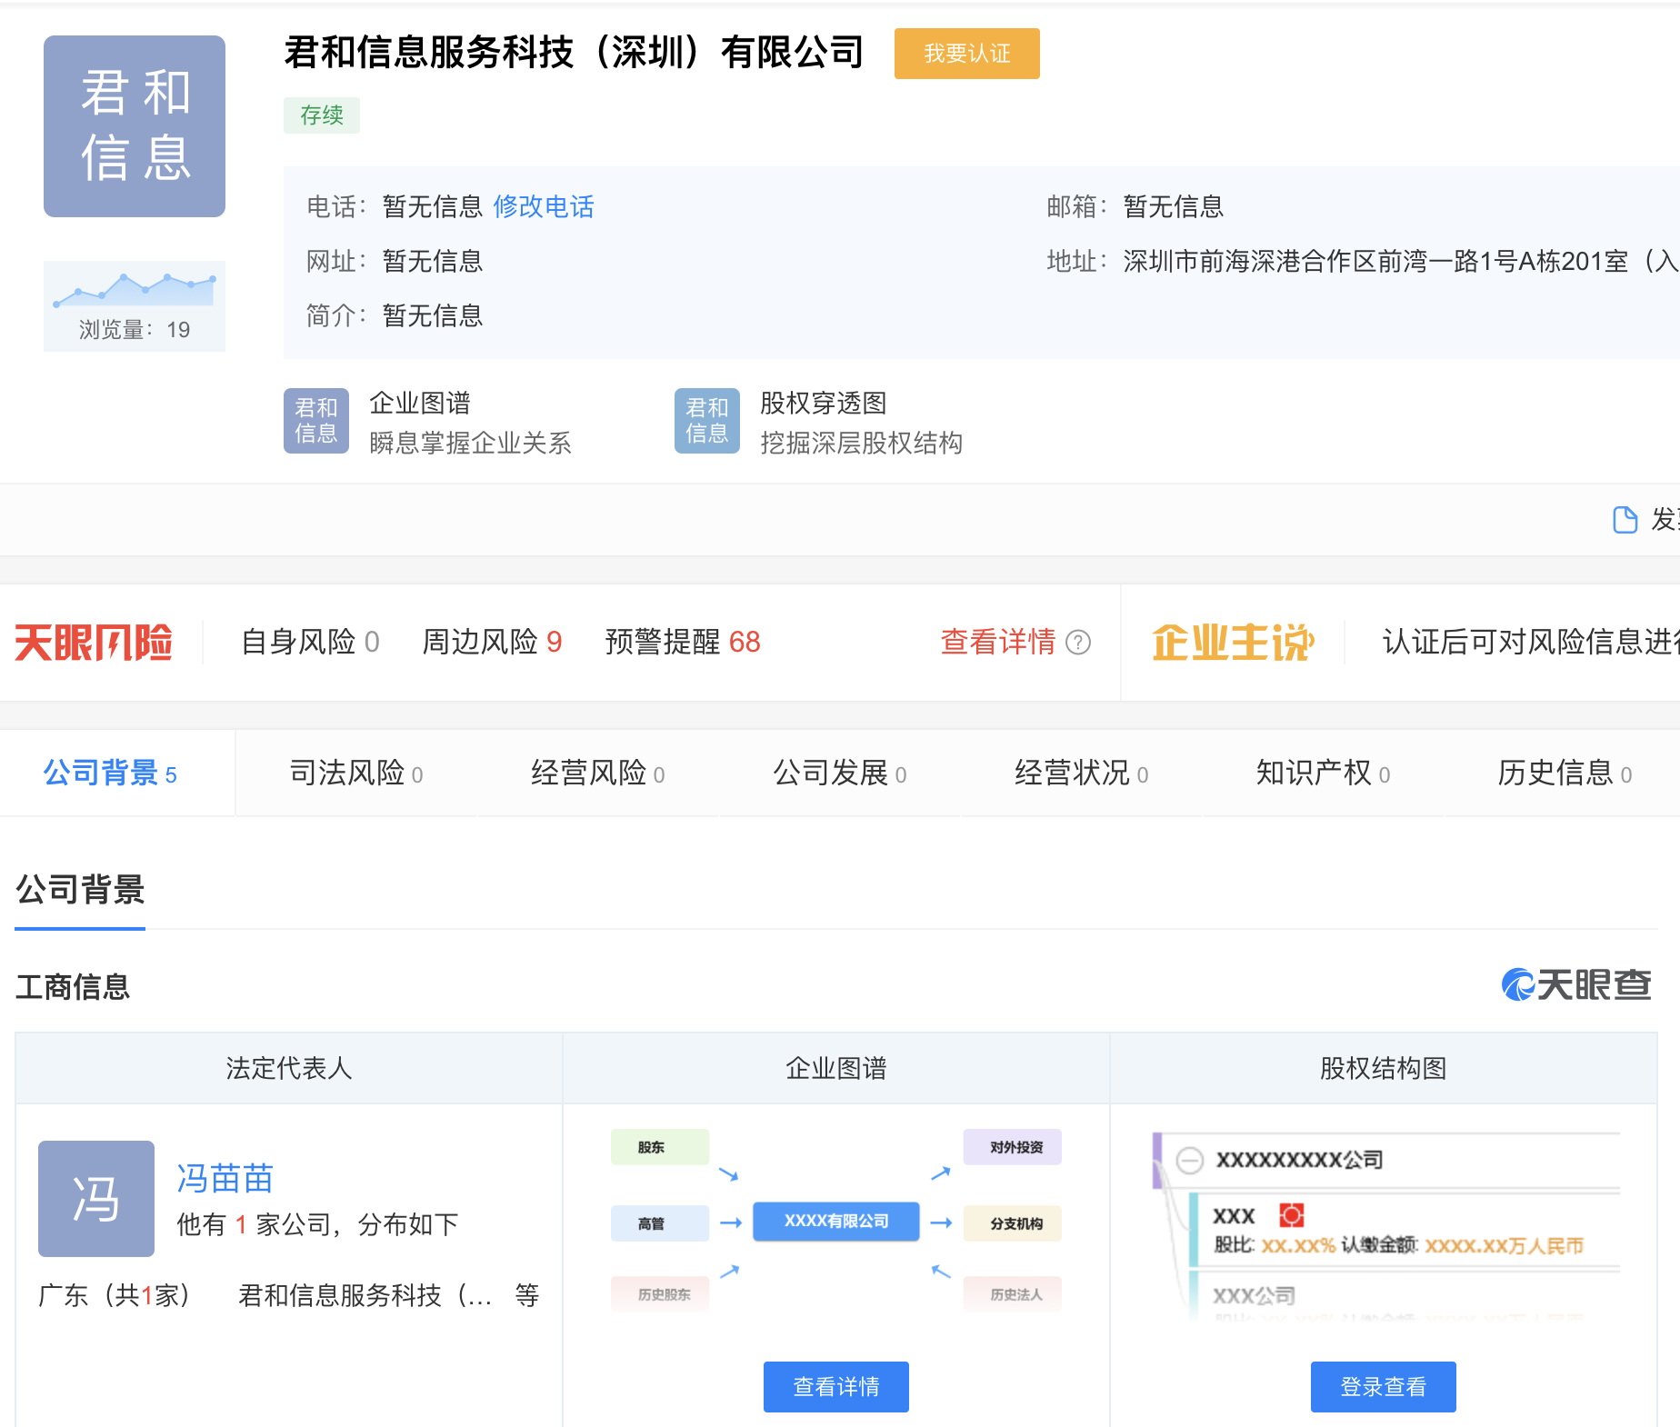This screenshot has width=1680, height=1427.
Task: Click 自身风险 0 item
Action: (x=310, y=643)
